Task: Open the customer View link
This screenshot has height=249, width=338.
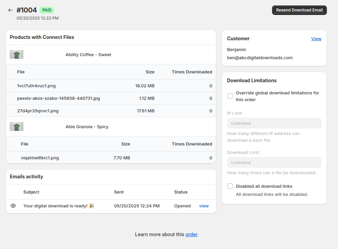Action: tap(316, 39)
